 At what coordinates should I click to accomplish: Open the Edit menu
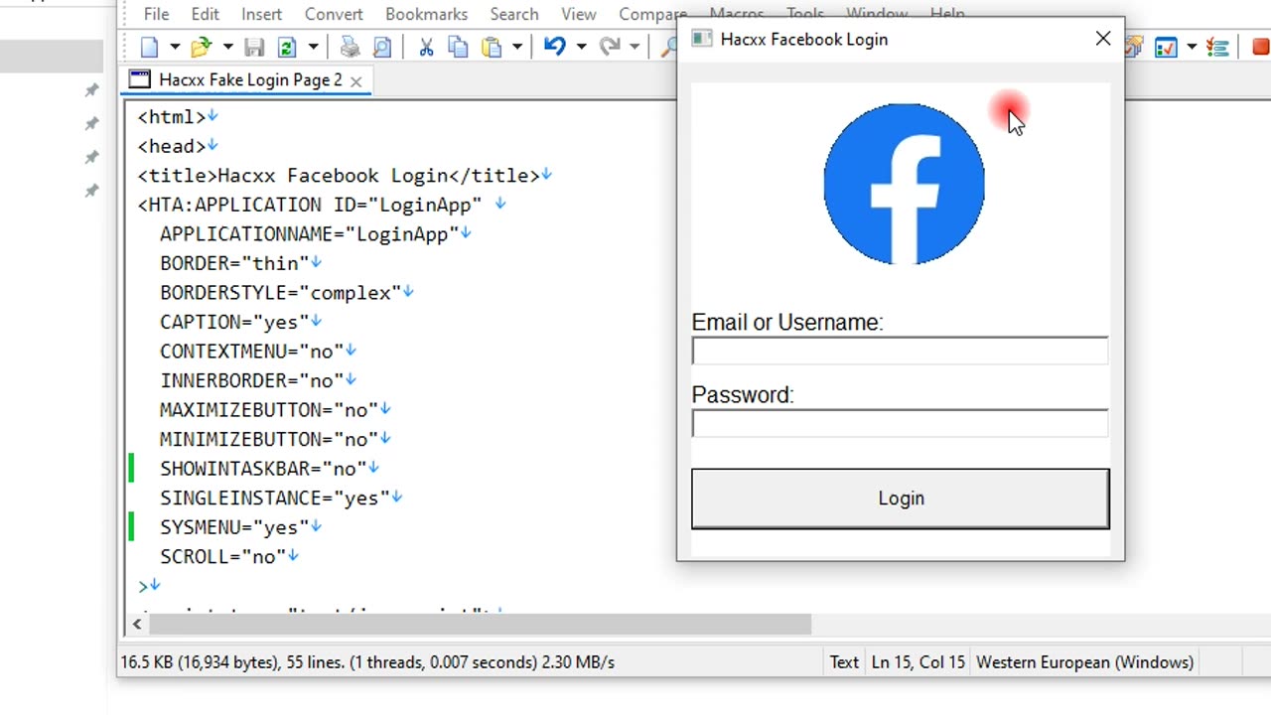coord(205,14)
